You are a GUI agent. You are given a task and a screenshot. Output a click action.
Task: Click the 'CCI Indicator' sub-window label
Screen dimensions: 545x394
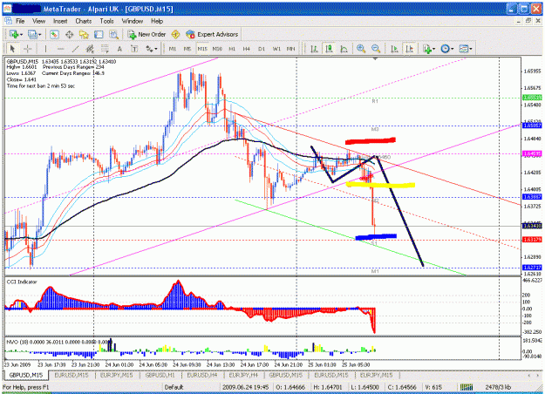(x=22, y=282)
